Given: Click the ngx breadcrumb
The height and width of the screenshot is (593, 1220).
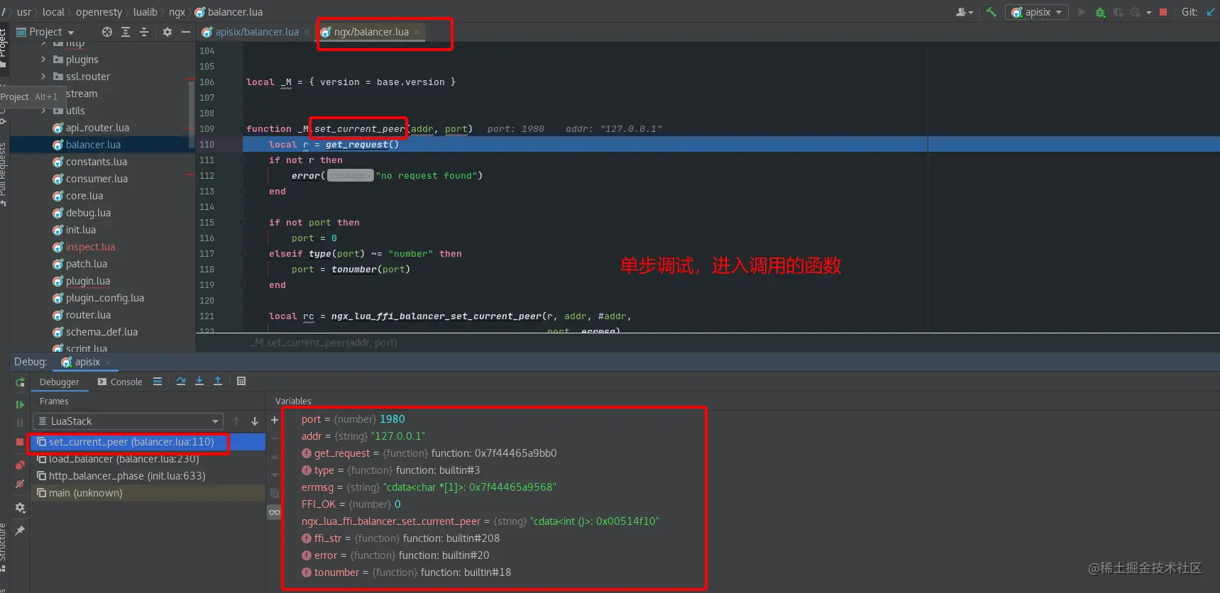Looking at the screenshot, I should [177, 12].
